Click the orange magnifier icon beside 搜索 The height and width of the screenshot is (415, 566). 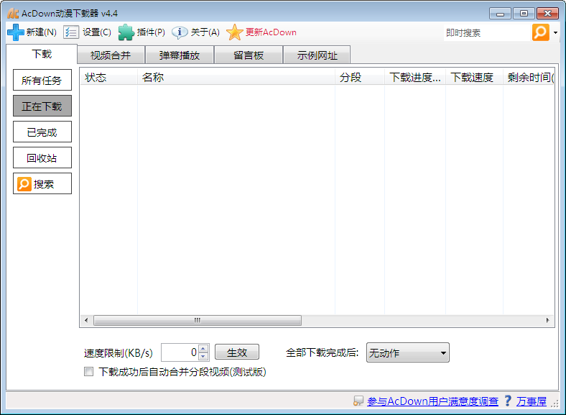[x=24, y=184]
